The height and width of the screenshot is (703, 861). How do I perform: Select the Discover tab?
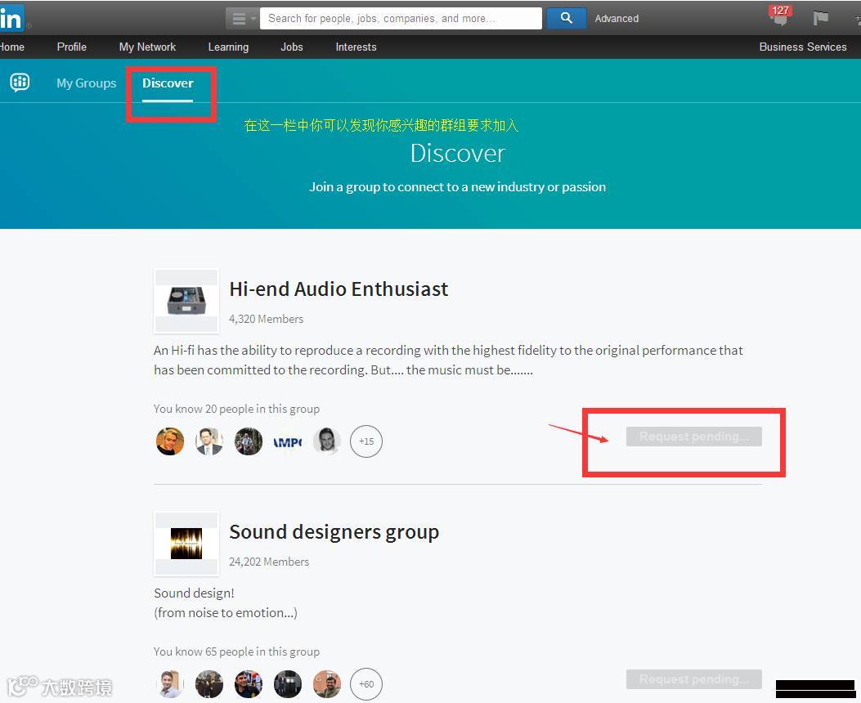point(168,83)
